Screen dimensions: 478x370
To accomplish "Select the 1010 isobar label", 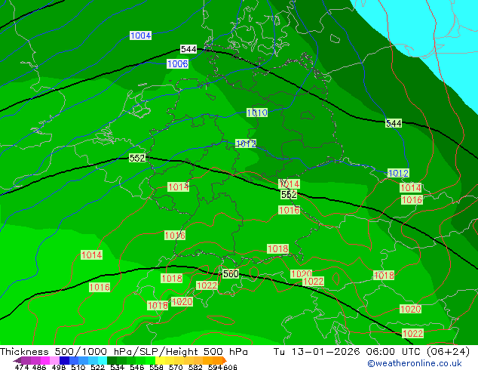I will pos(257,113).
